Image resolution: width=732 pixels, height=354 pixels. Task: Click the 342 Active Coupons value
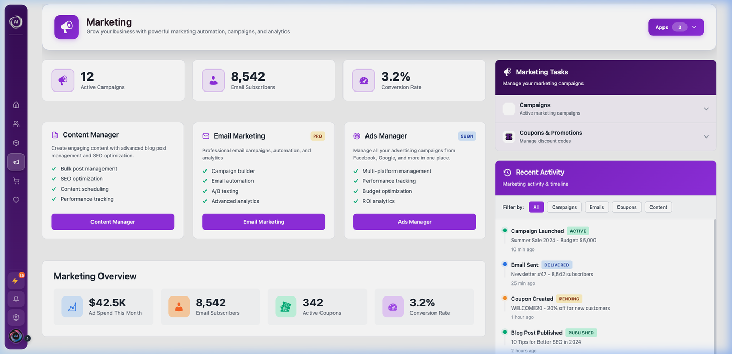point(313,302)
